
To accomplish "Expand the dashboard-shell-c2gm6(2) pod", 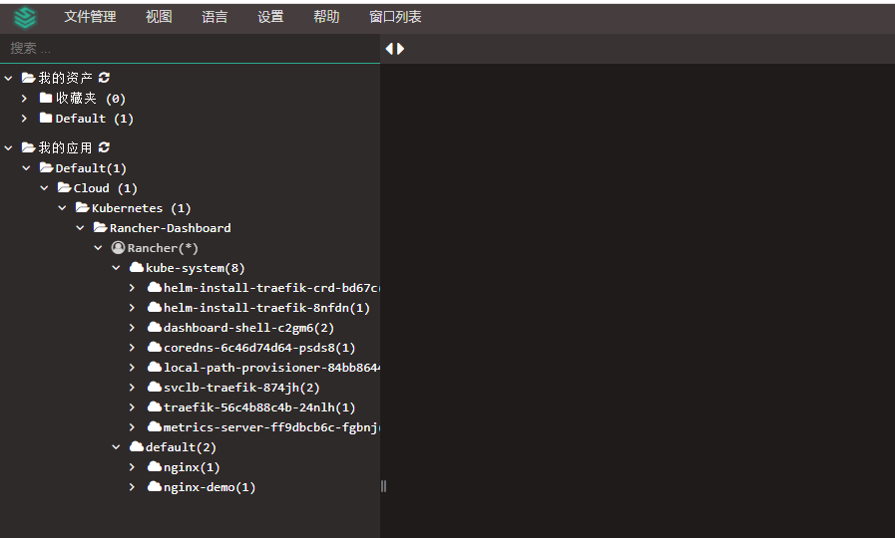I will [132, 327].
